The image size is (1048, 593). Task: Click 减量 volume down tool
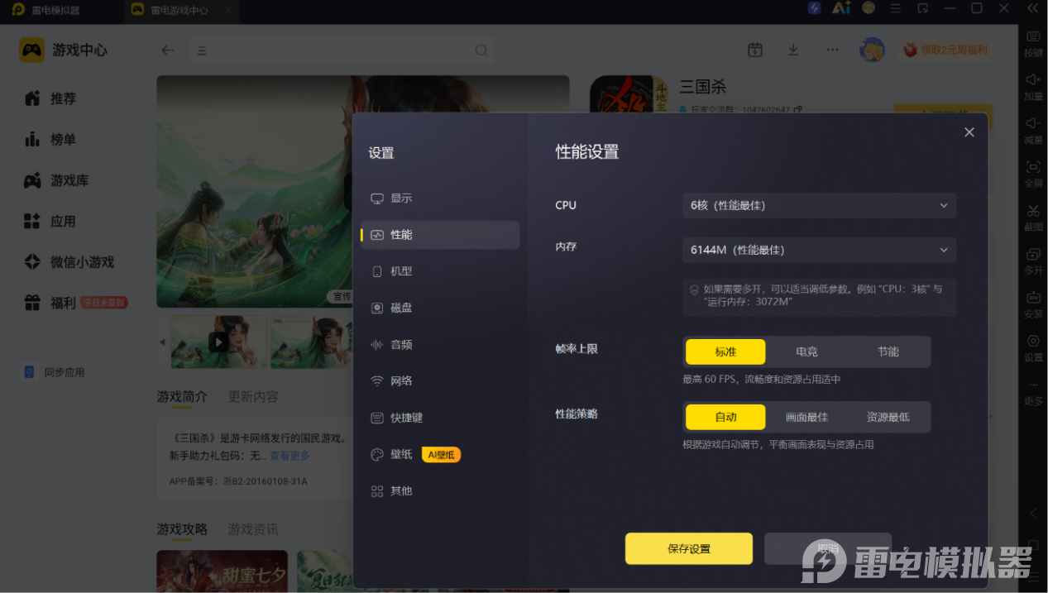pyautogui.click(x=1033, y=131)
